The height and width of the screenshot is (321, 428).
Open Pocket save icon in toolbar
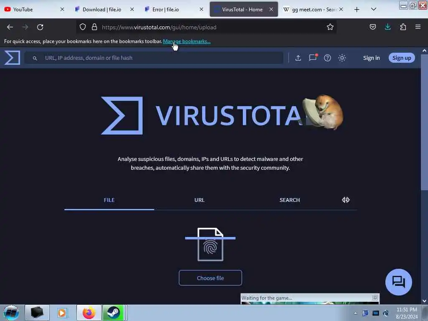point(372,27)
